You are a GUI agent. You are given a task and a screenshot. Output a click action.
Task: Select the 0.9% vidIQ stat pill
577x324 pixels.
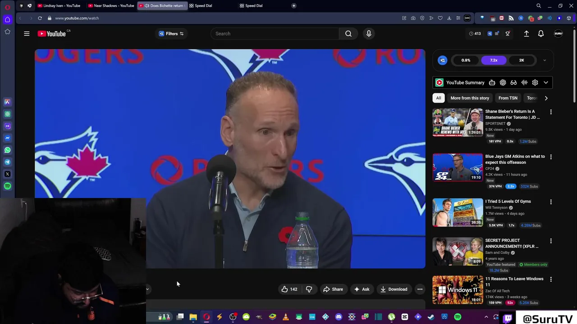click(466, 60)
